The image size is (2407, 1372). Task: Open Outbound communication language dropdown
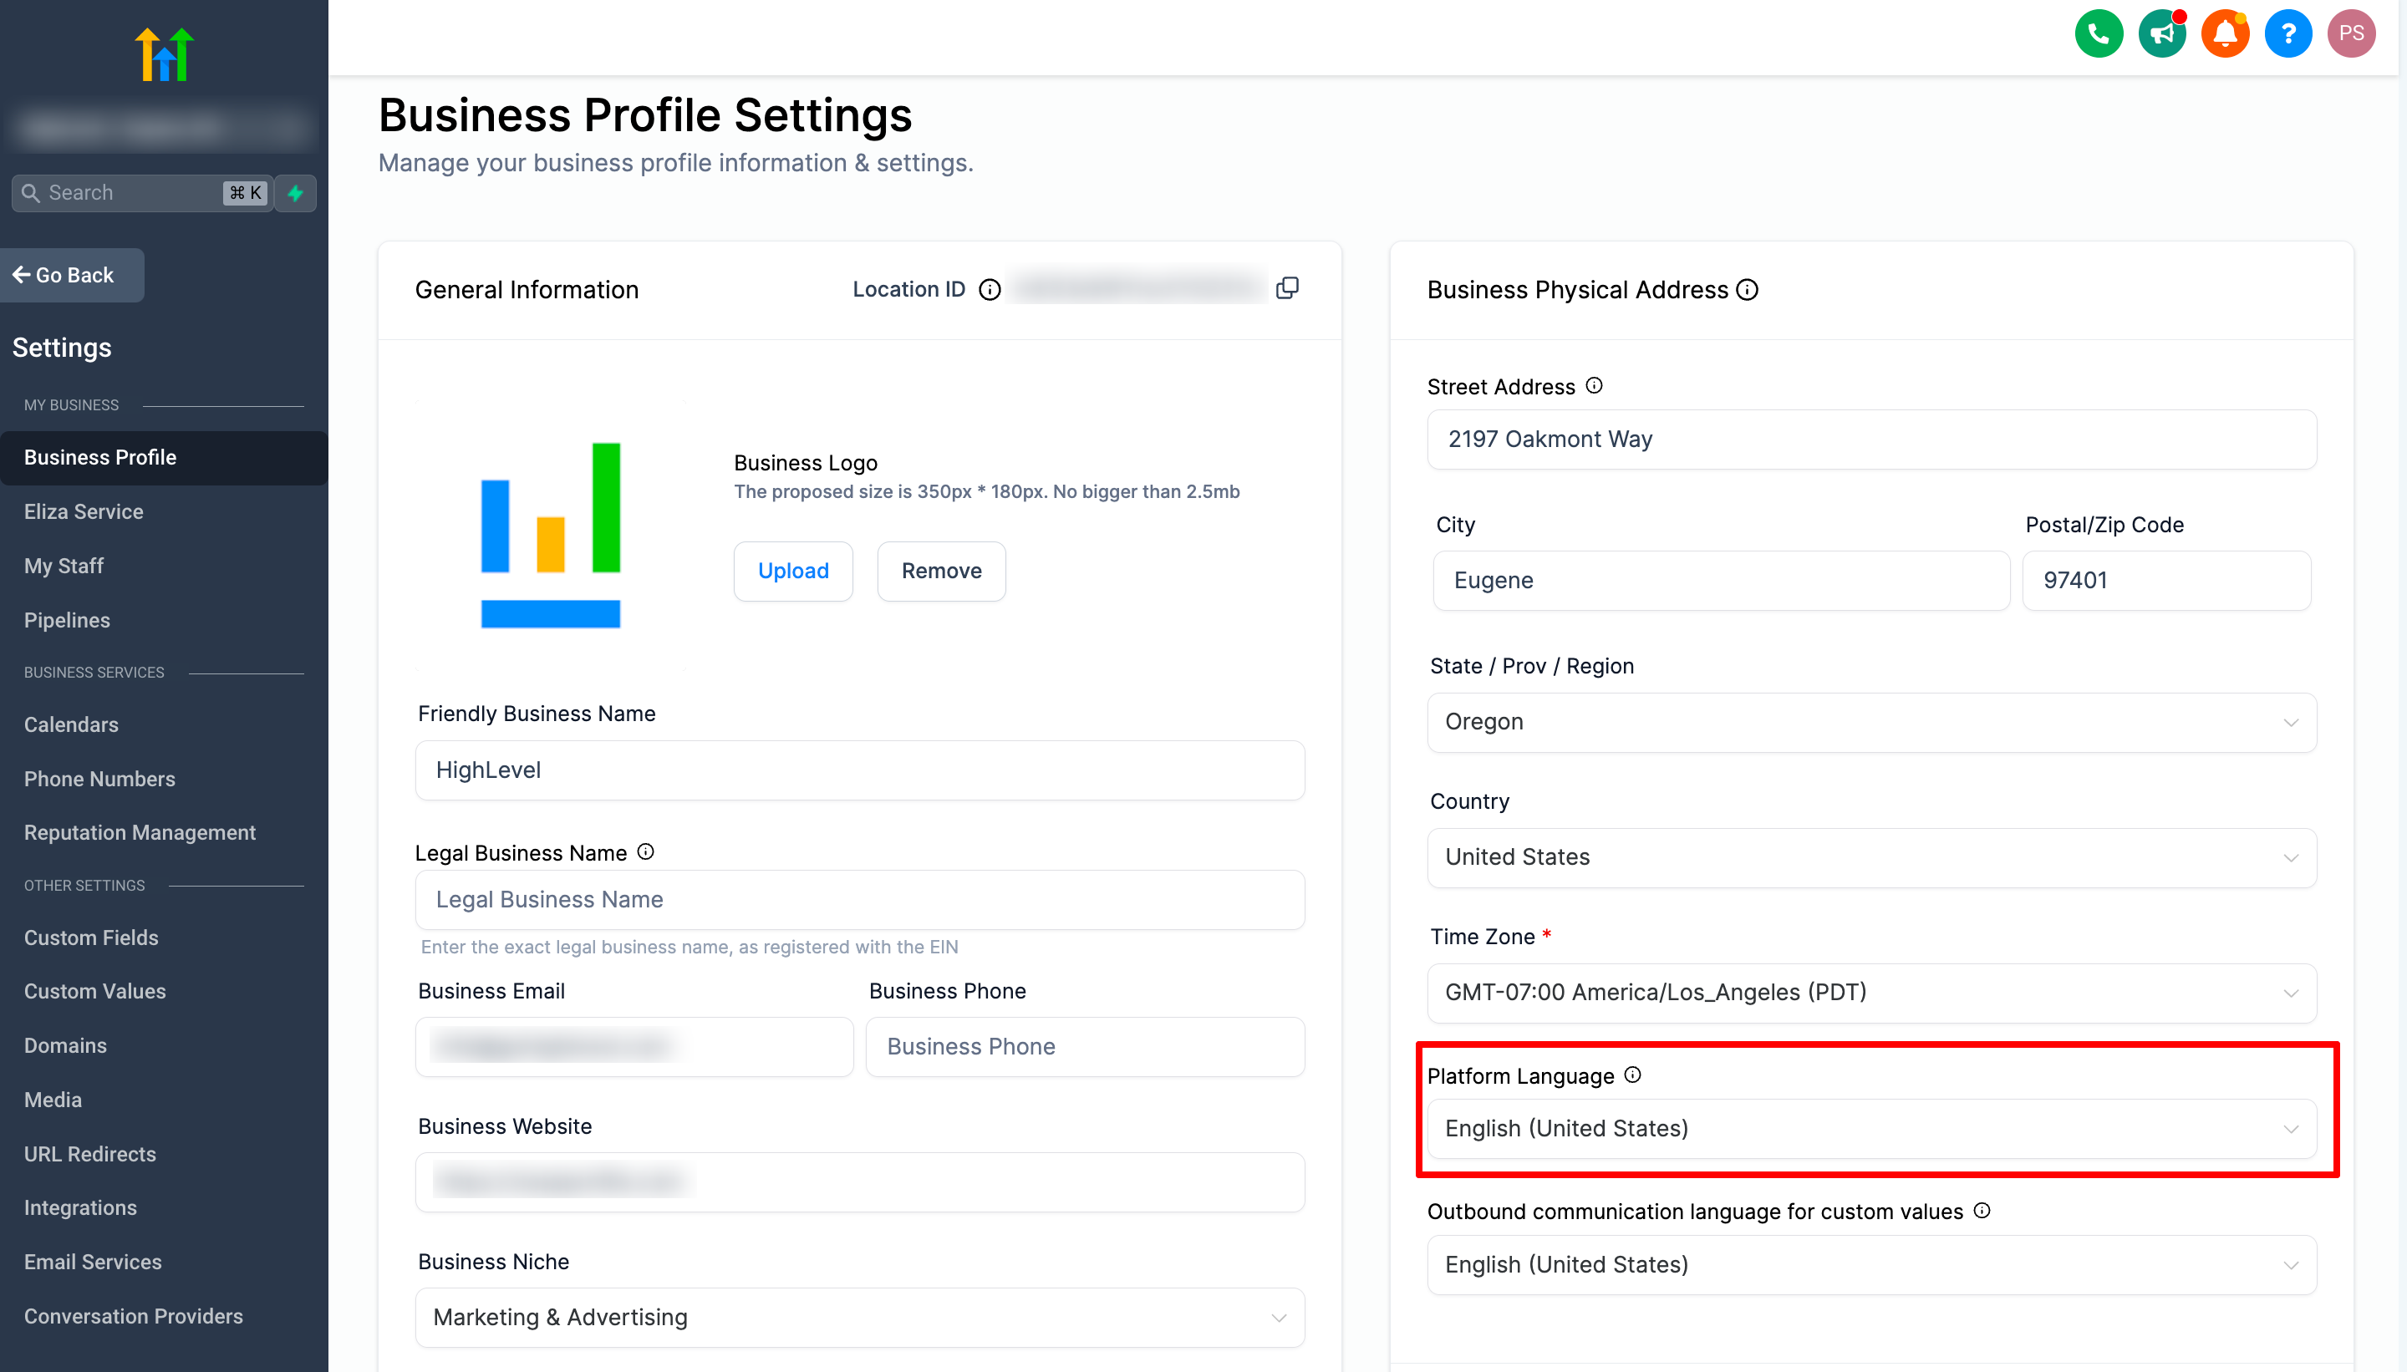point(1870,1264)
